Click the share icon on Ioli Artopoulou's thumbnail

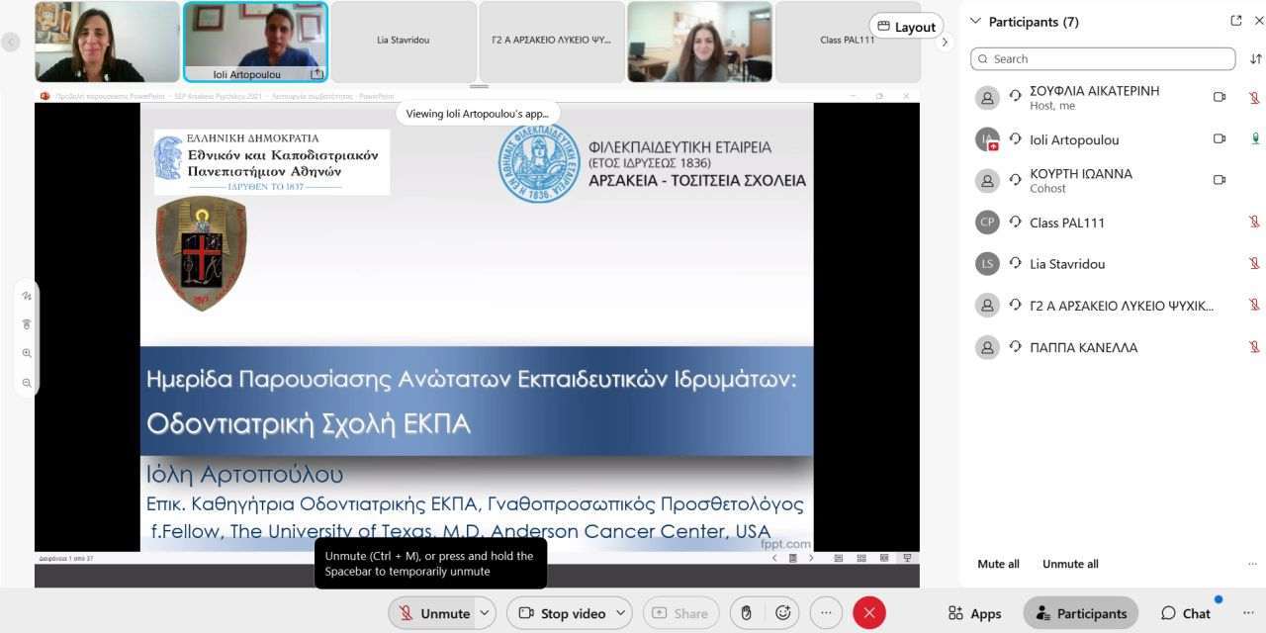click(x=316, y=73)
